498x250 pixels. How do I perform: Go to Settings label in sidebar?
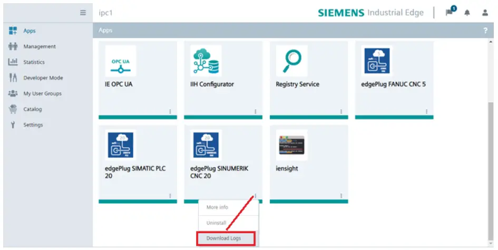(x=33, y=124)
